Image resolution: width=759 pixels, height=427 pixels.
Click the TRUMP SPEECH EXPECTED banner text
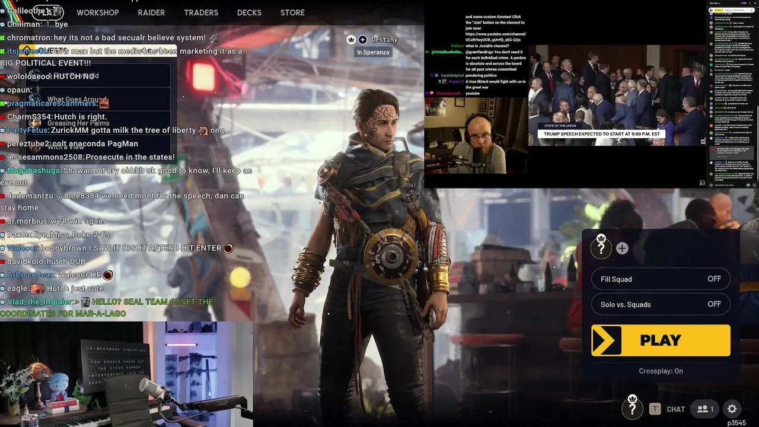[602, 134]
